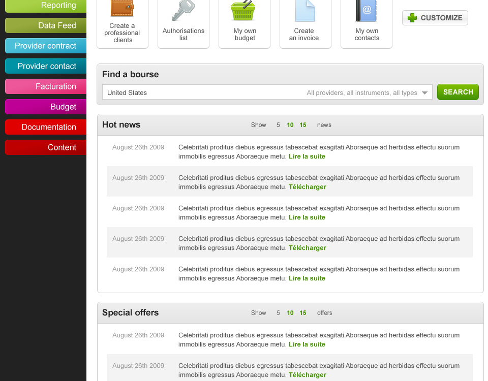488x381 pixels.
Task: Click the 'Hot news' panel heading
Action: click(121, 124)
